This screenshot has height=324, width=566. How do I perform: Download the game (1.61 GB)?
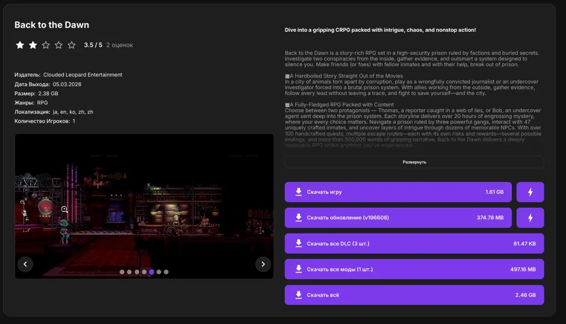398,192
